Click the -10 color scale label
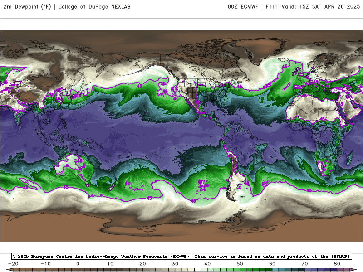The image size is (363, 272). [46, 264]
